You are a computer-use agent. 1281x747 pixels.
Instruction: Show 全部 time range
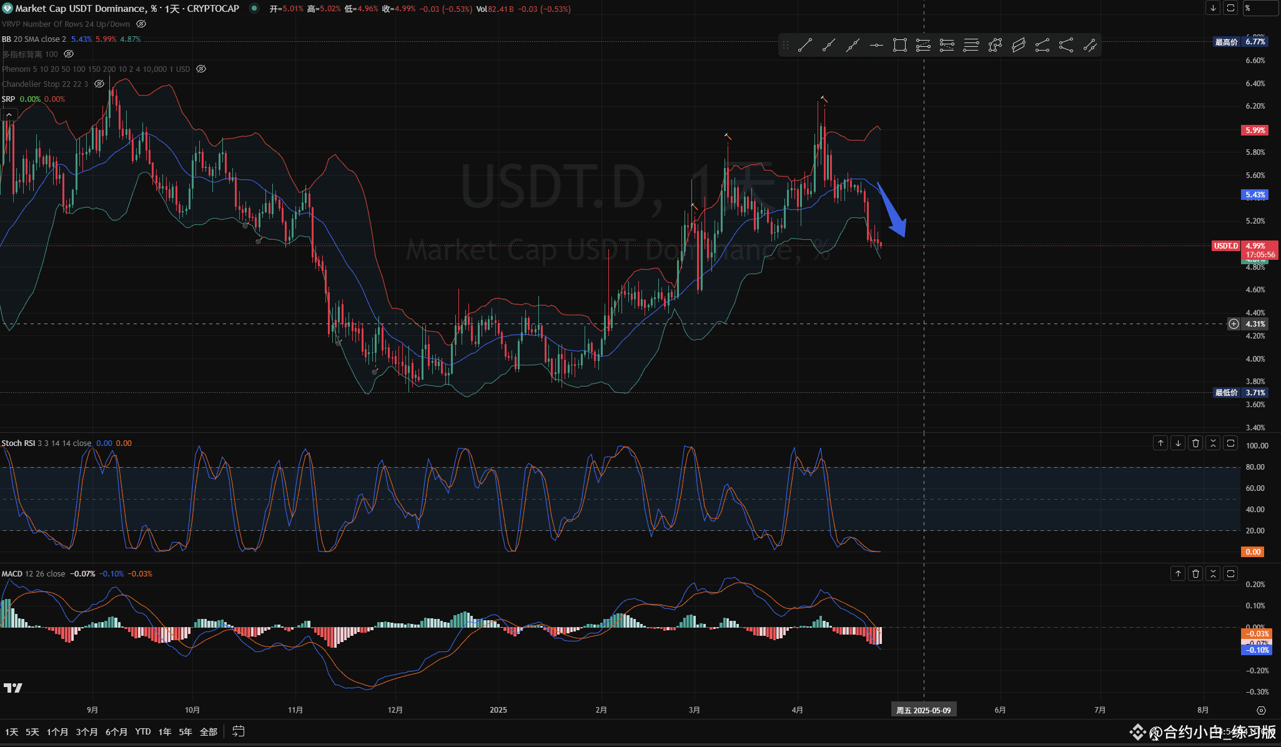point(209,731)
